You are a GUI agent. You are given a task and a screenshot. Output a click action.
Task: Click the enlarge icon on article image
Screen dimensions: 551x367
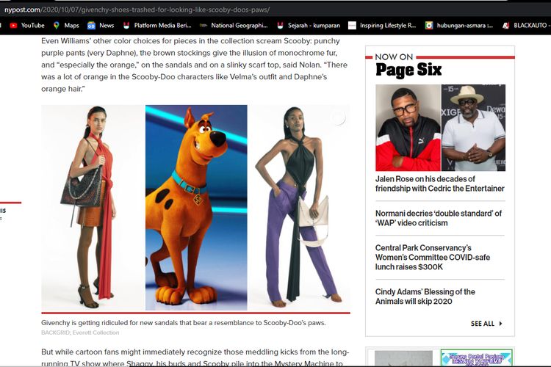coord(337,117)
